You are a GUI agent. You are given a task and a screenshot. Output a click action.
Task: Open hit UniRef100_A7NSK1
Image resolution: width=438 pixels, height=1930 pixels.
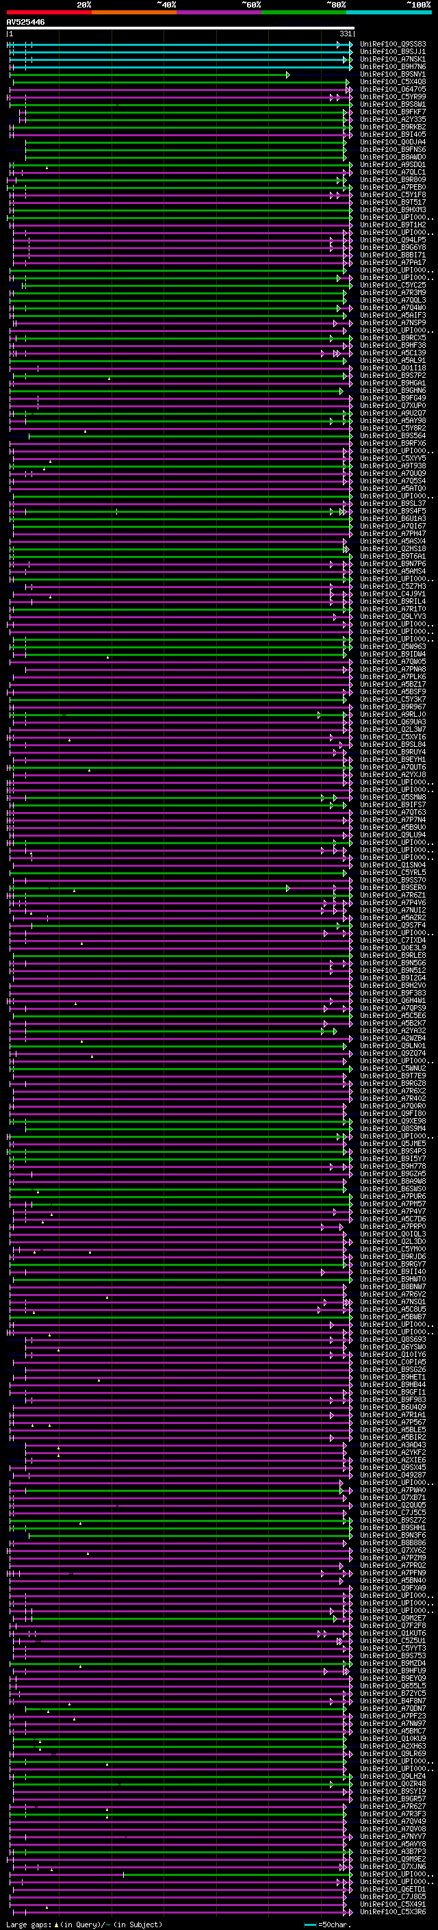pyautogui.click(x=393, y=59)
